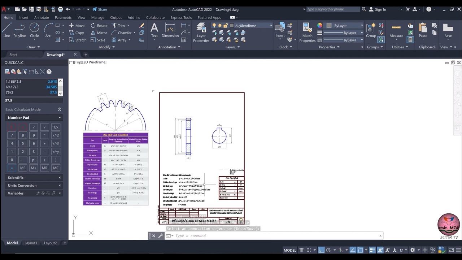Select the Array tool

[119, 40]
